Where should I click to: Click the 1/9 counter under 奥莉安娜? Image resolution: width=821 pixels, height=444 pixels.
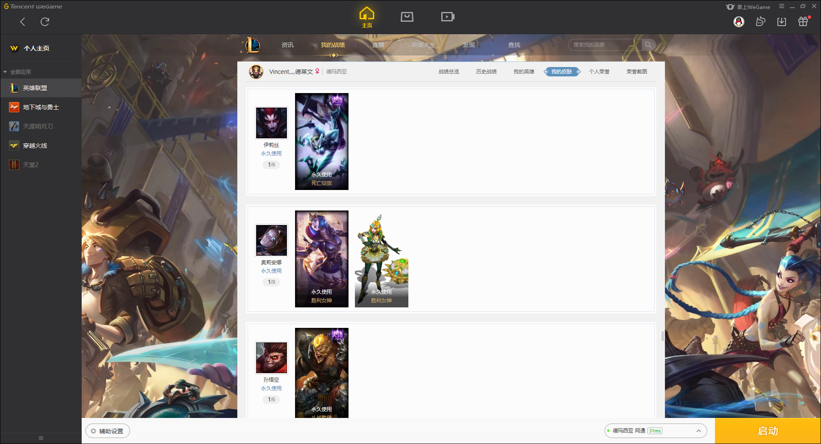click(272, 282)
